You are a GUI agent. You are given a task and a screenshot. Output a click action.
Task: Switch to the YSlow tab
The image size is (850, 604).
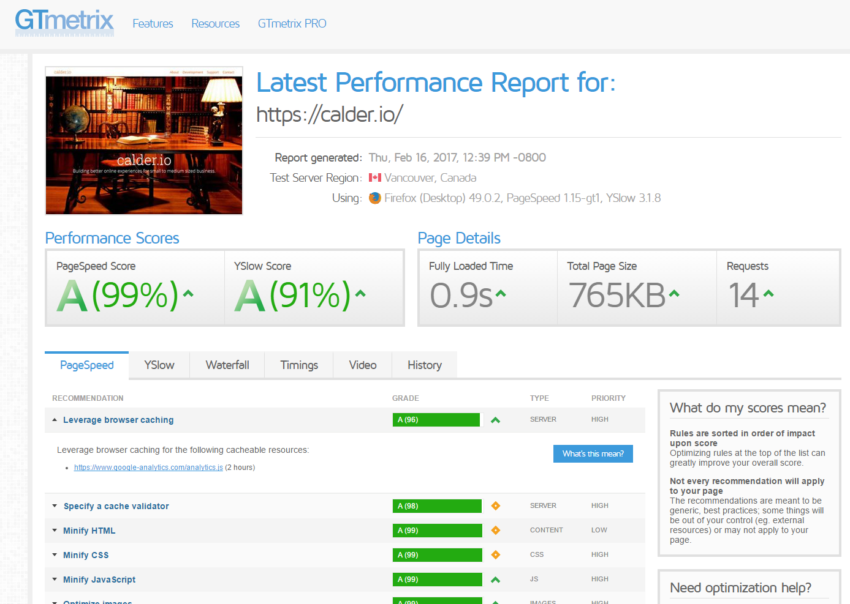[159, 365]
